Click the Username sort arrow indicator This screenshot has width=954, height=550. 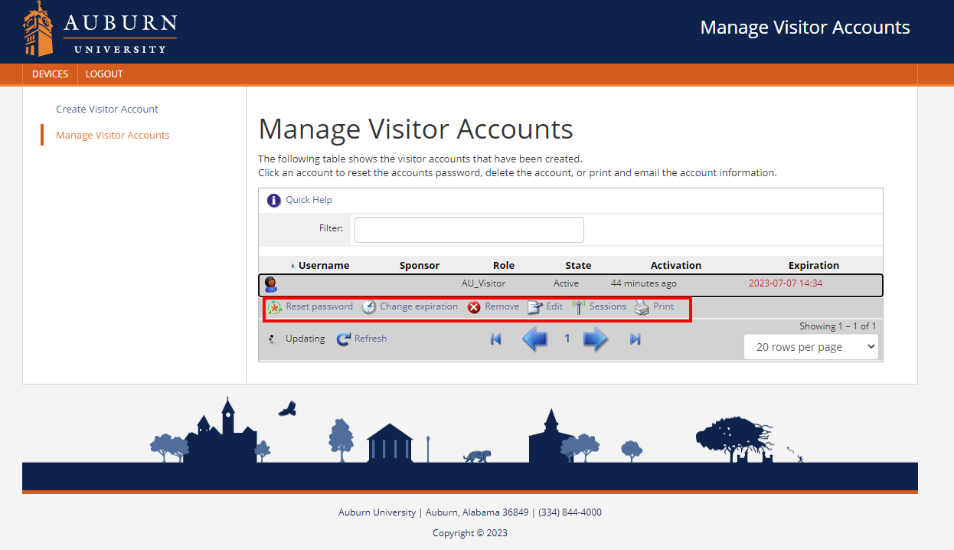(292, 266)
